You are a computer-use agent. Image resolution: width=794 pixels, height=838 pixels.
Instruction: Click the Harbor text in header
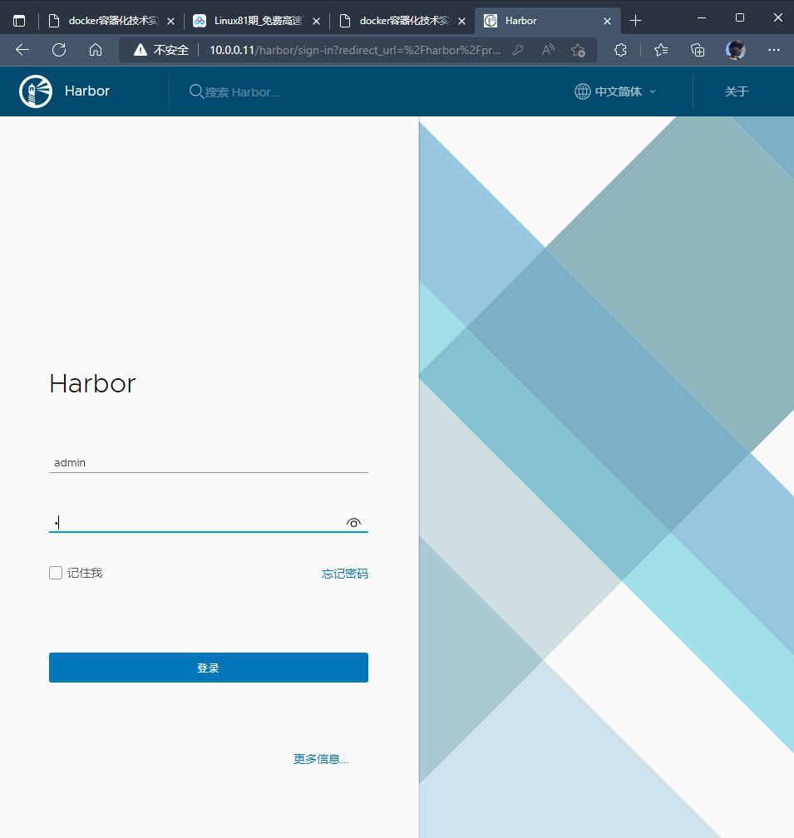[x=87, y=91]
